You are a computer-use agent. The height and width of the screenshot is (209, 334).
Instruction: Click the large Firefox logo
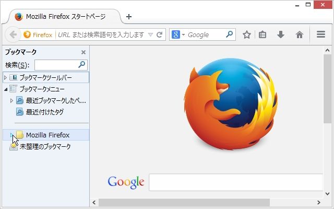(x=231, y=103)
